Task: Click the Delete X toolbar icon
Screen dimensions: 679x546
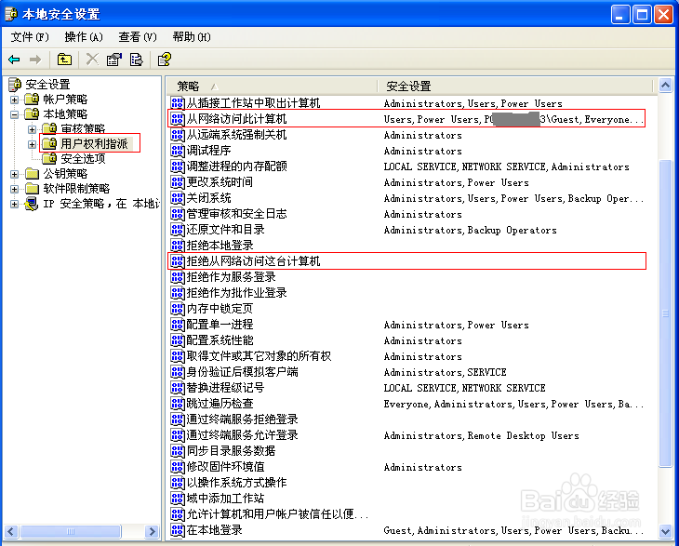Action: (92, 60)
